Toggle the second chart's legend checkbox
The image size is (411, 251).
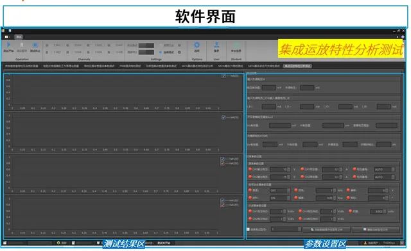223,117
